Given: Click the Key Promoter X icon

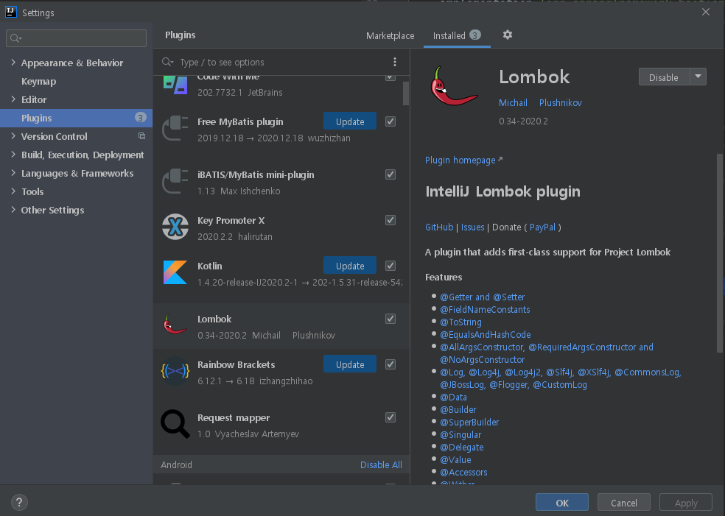Looking at the screenshot, I should [x=175, y=227].
